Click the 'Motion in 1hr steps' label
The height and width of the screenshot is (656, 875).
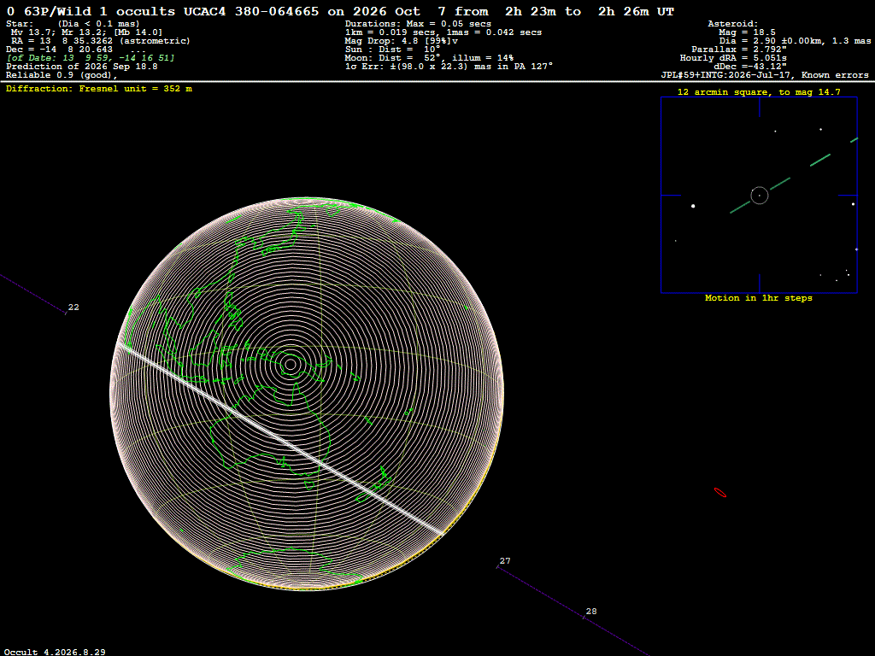[759, 298]
